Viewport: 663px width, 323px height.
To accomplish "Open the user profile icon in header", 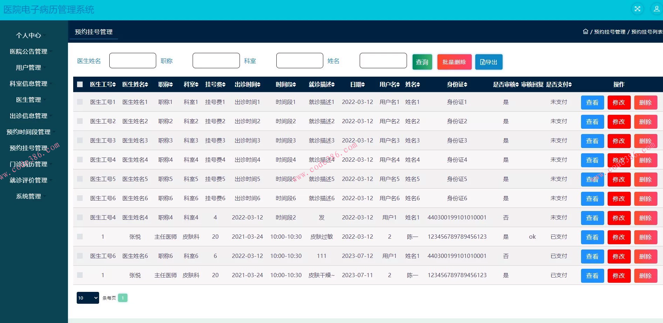I will click(x=656, y=9).
